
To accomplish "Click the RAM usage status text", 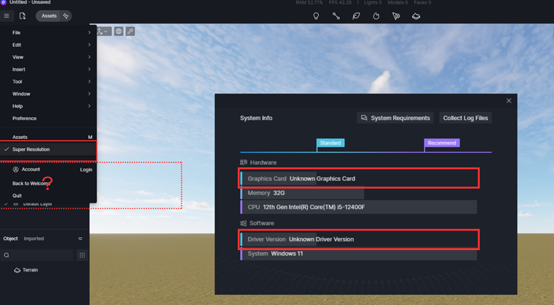I will (x=309, y=3).
